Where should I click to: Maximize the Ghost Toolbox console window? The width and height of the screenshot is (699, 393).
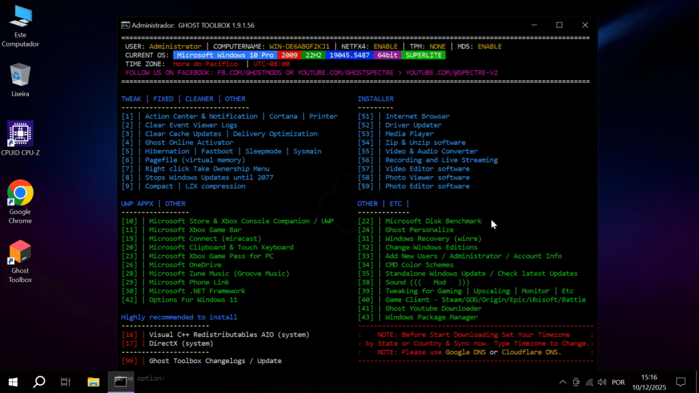(559, 25)
